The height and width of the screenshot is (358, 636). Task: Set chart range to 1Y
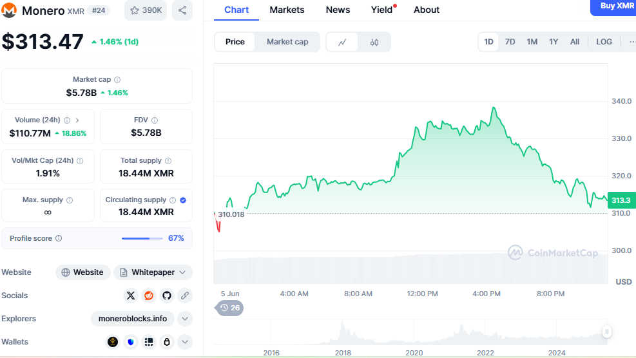(554, 42)
